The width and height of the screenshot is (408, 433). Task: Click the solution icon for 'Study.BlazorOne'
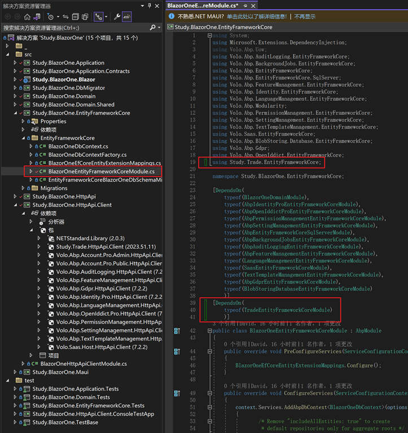(11, 38)
